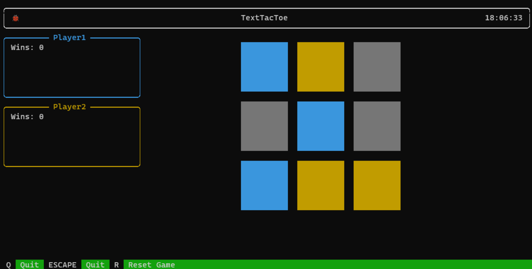Click the Player1 panel title
The width and height of the screenshot is (532, 269).
(x=69, y=37)
